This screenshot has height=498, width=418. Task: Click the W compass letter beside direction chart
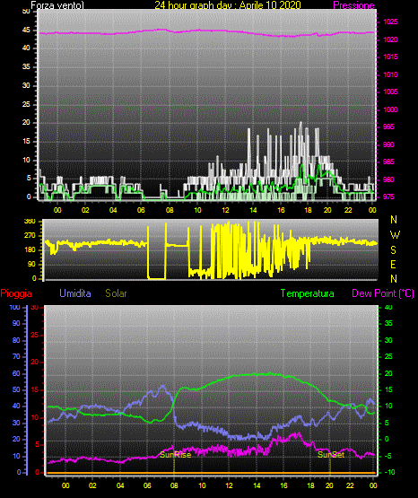(x=395, y=235)
